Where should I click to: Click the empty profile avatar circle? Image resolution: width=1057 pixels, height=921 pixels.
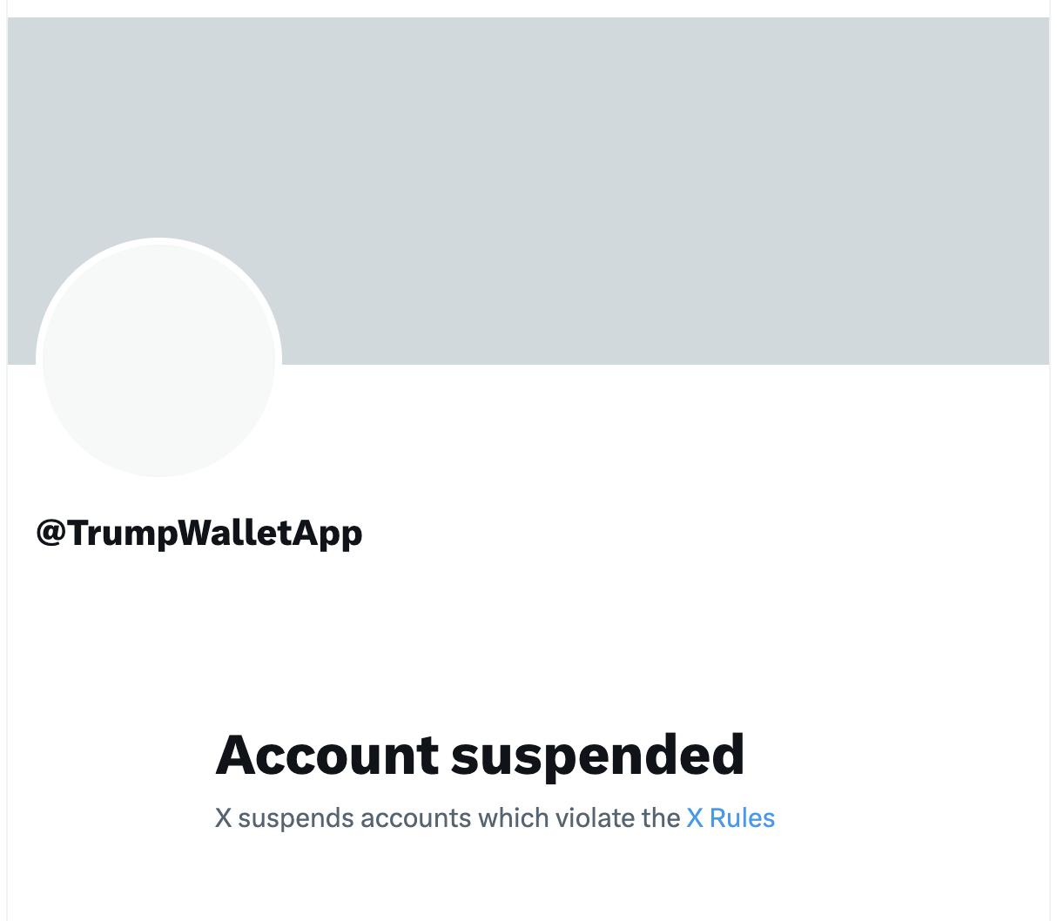158,360
